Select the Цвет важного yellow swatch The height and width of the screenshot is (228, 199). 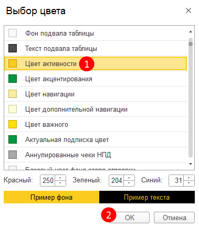[x=13, y=124]
